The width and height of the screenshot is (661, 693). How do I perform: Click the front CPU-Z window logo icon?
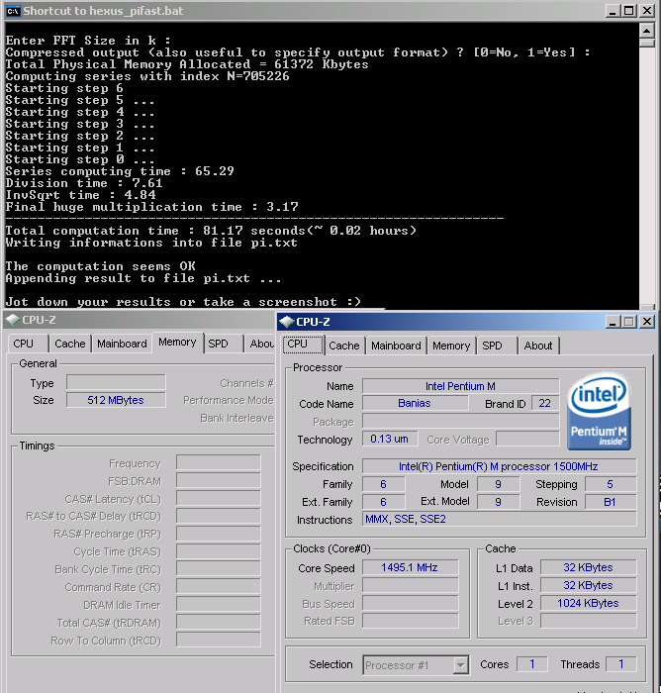point(287,322)
